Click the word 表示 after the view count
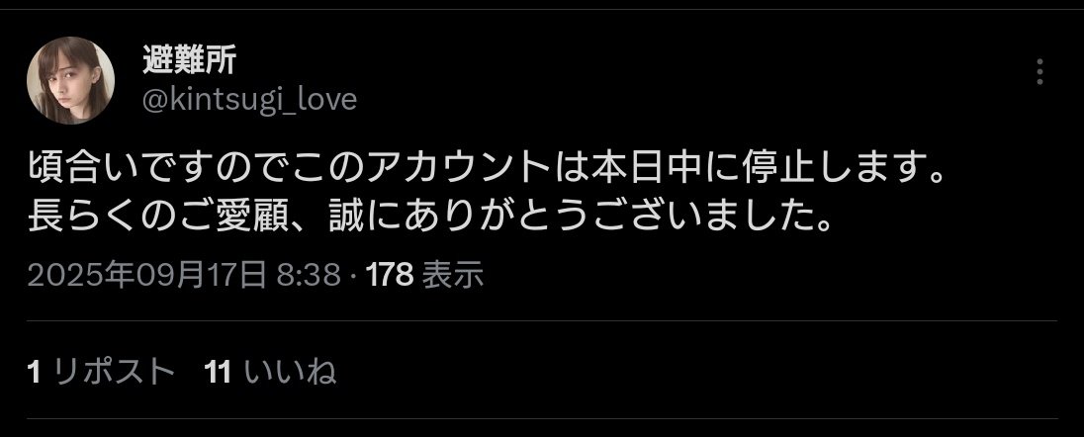The width and height of the screenshot is (1084, 437). point(453,276)
